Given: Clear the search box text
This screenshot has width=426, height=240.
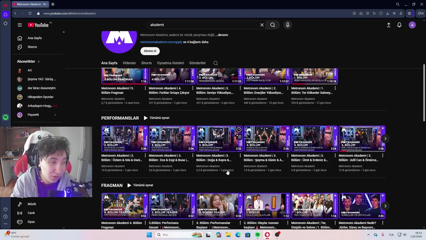Looking at the screenshot, I should 262,25.
